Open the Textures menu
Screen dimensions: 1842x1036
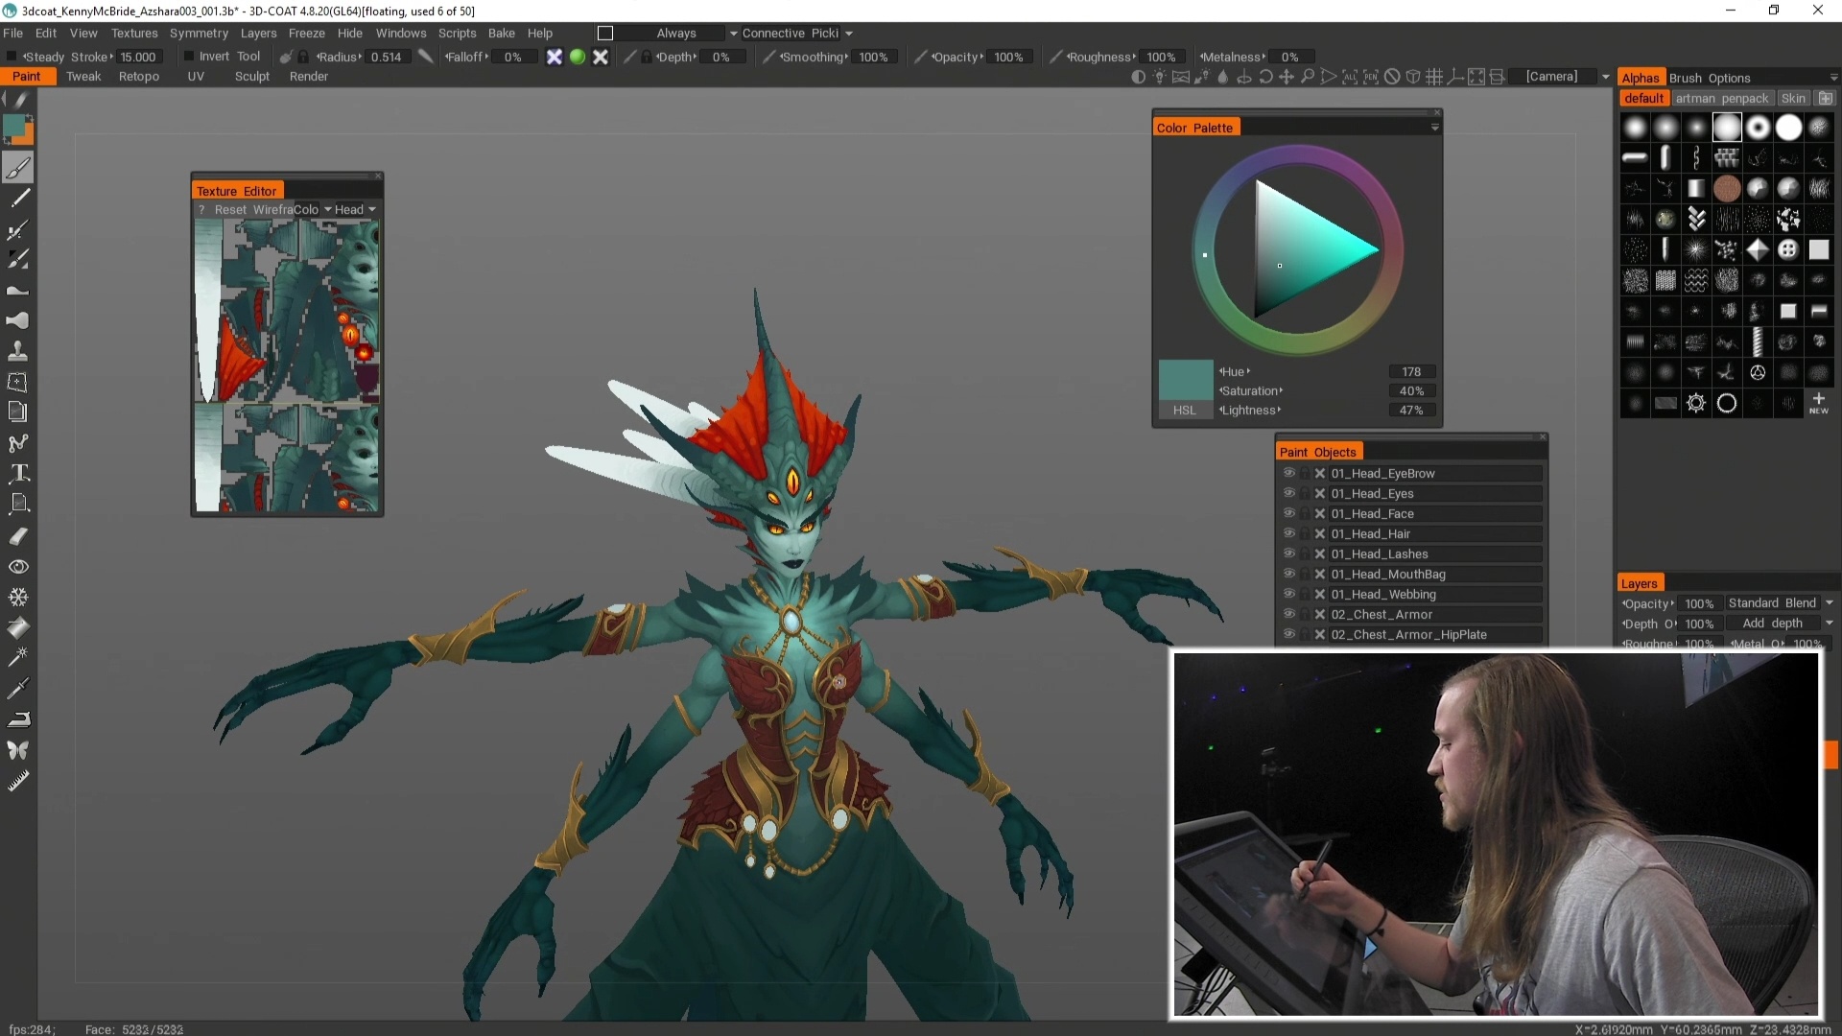(134, 34)
